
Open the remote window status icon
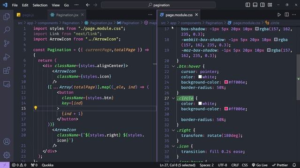[5, 165]
